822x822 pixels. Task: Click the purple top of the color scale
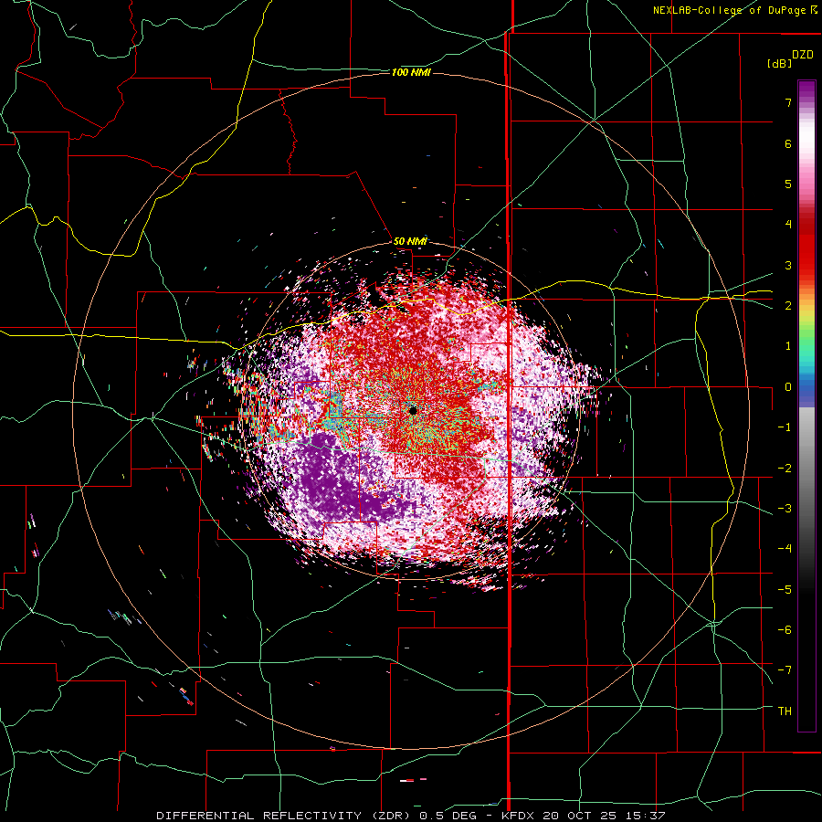click(806, 90)
